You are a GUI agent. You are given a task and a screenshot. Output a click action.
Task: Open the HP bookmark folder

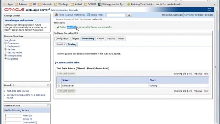[33, 4]
